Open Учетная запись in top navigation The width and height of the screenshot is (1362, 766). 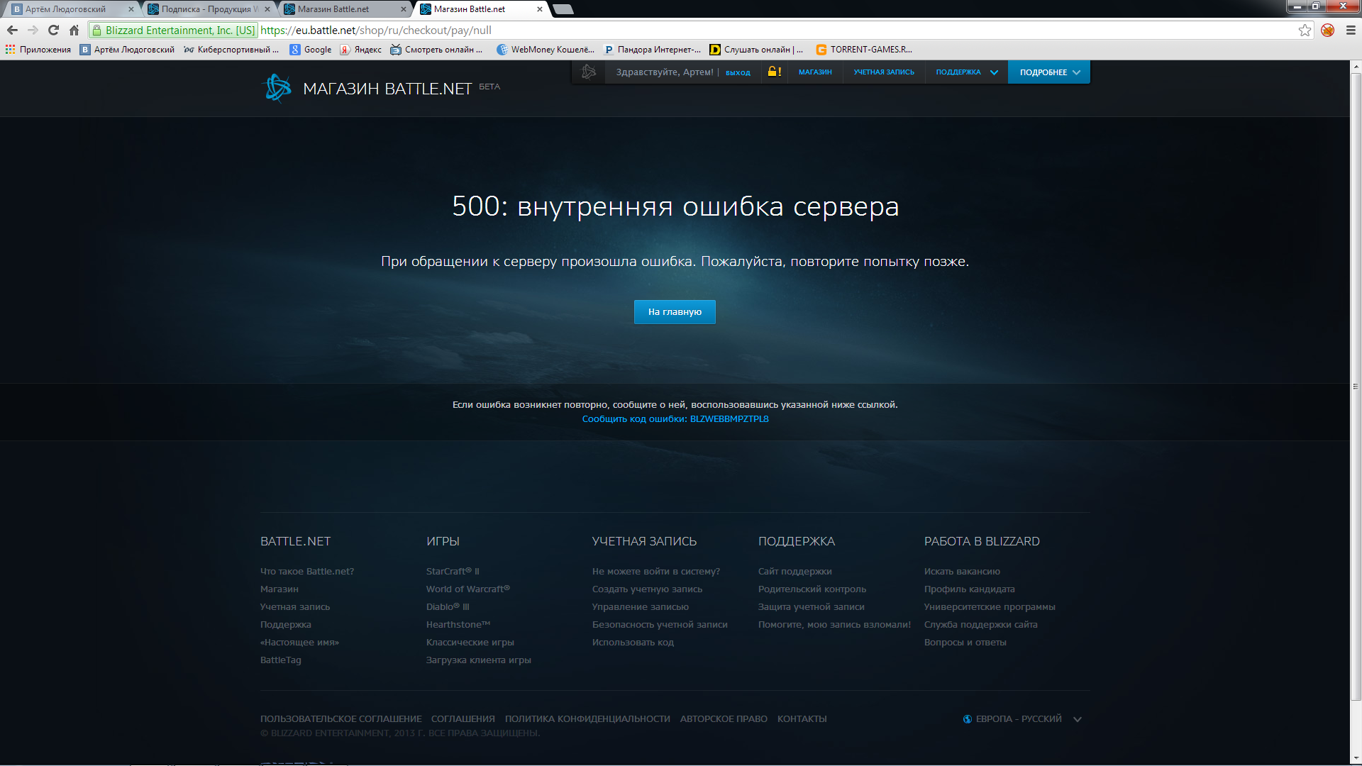tap(884, 72)
